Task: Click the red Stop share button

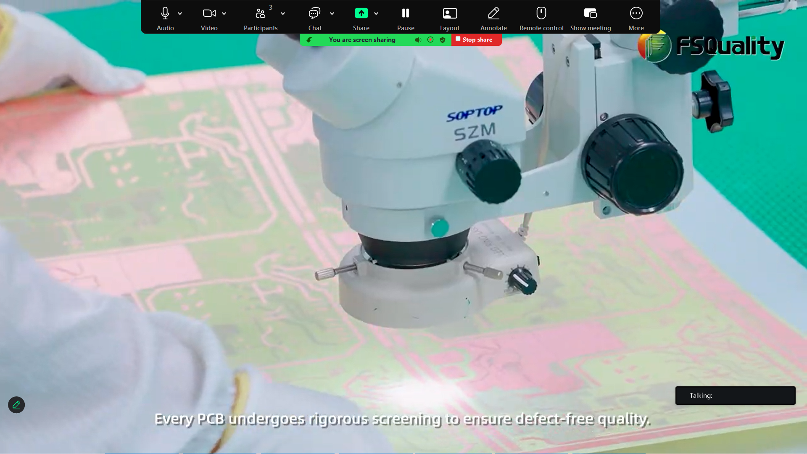Action: point(476,40)
